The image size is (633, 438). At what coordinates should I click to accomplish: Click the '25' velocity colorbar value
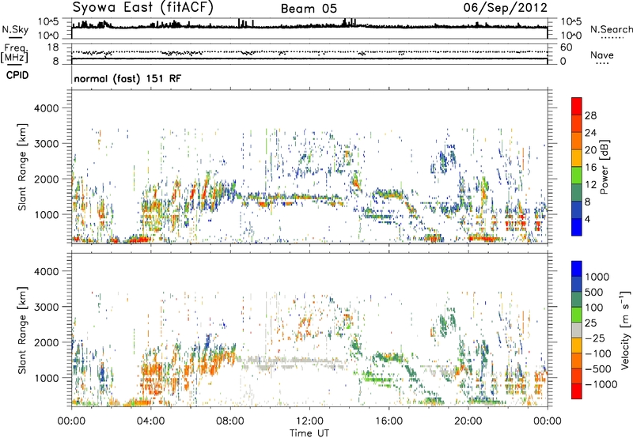pyautogui.click(x=591, y=323)
